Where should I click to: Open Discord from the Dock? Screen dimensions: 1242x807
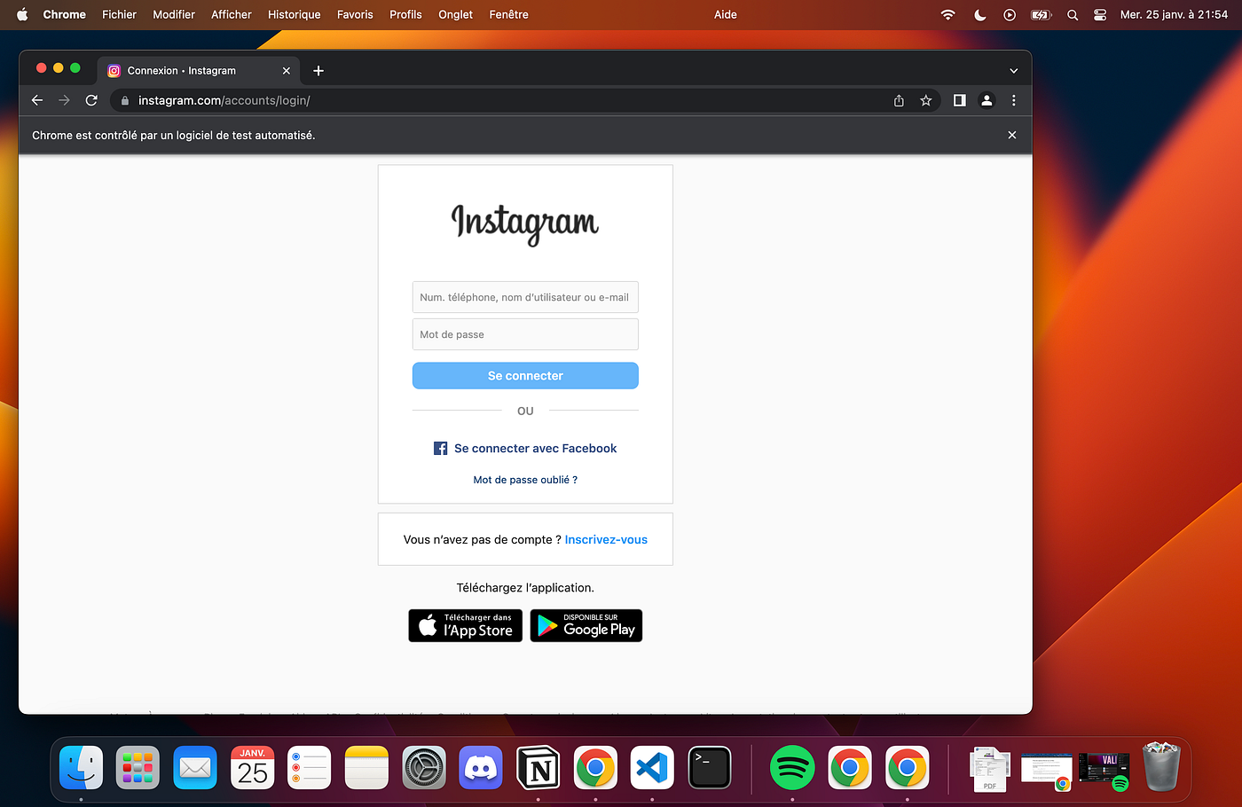[x=481, y=767]
